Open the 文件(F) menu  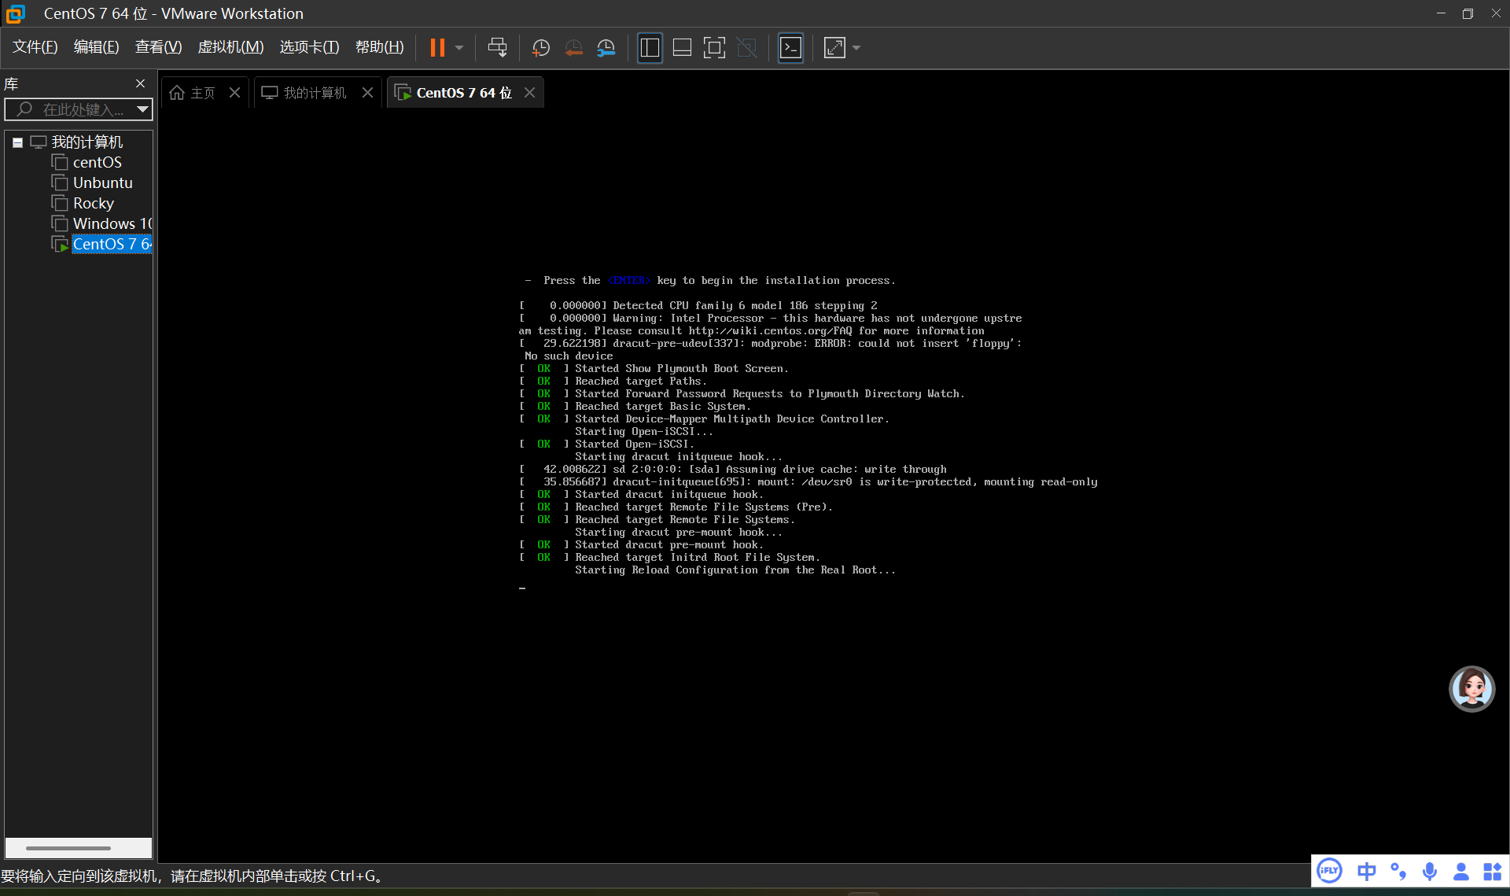tap(35, 47)
